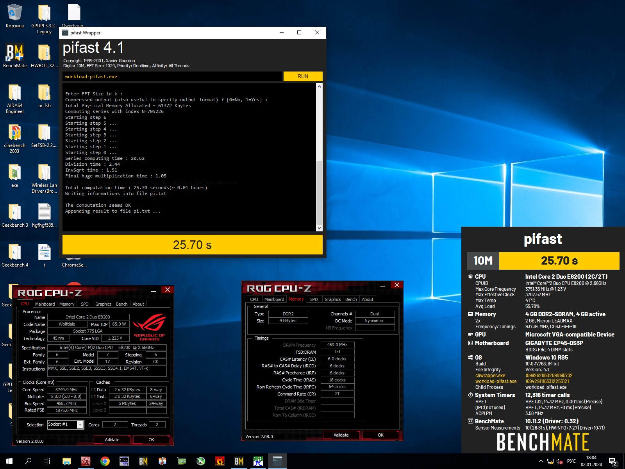Open Graphics tab in left CPU-Z window
This screenshot has width=625, height=469.
click(x=104, y=304)
